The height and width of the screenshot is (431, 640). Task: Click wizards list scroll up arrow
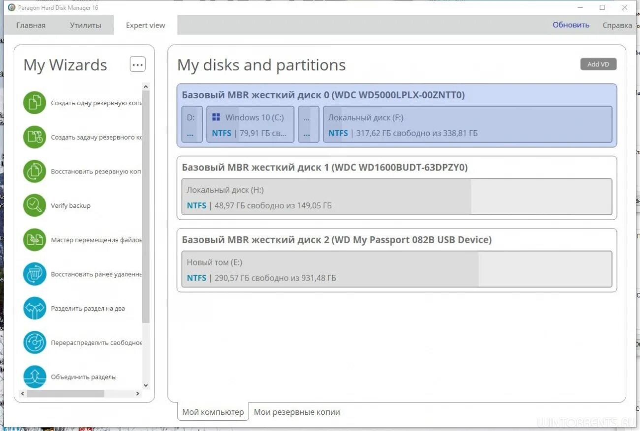coord(146,86)
